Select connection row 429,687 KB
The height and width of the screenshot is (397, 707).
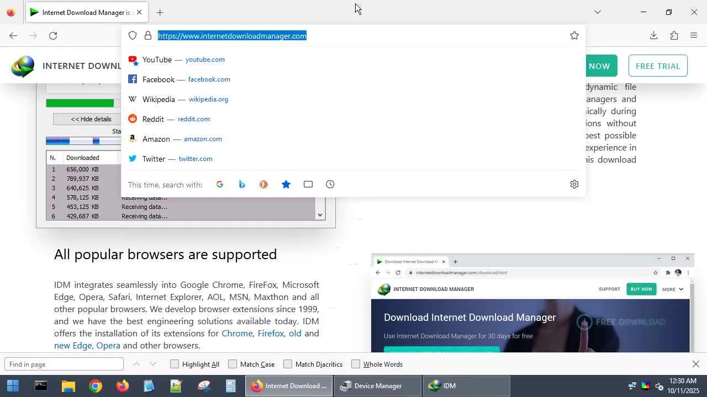(x=181, y=216)
